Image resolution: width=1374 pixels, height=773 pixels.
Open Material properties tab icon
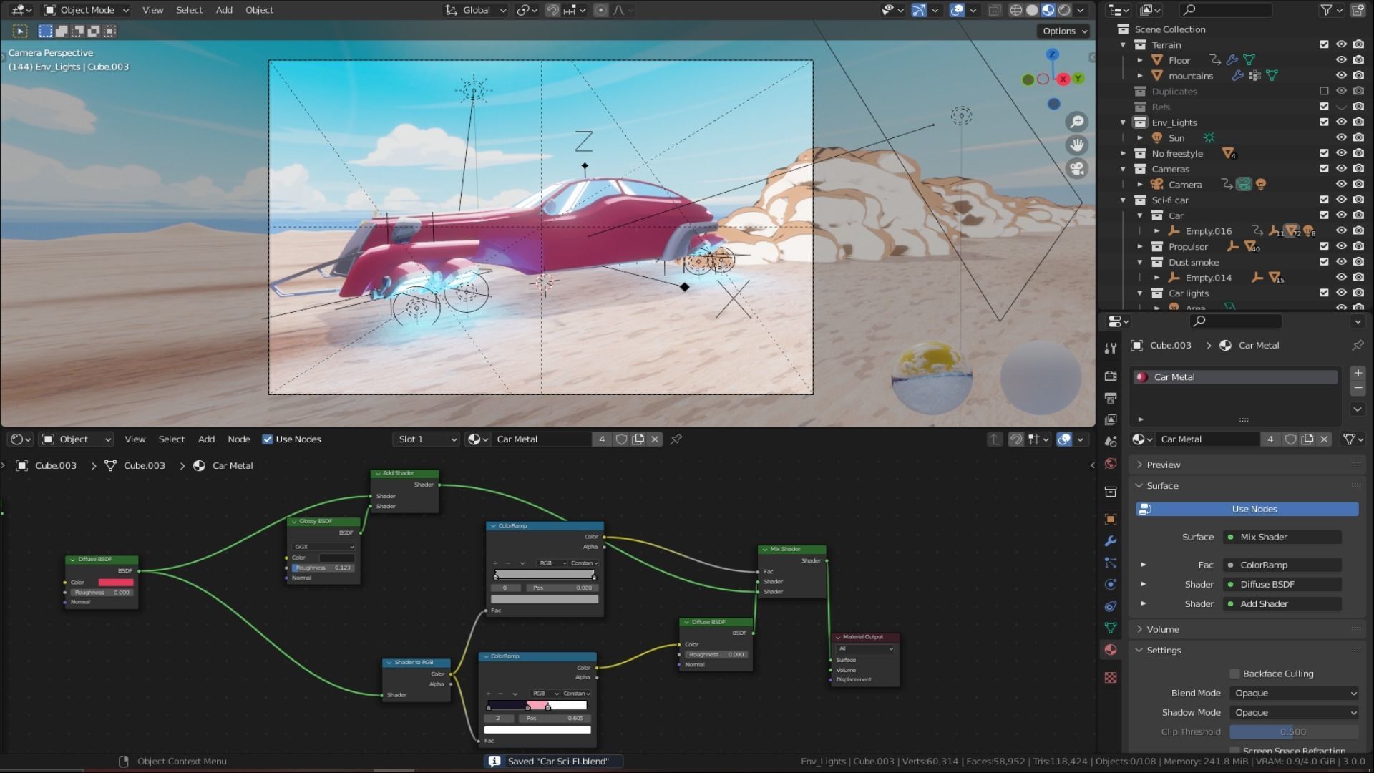click(1111, 650)
